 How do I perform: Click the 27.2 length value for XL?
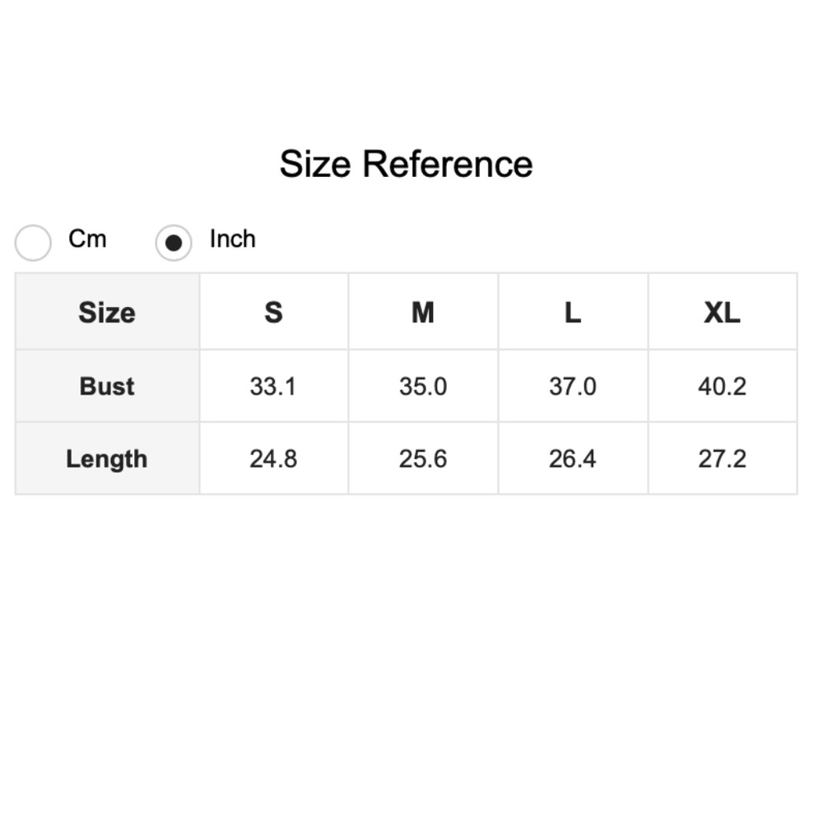(722, 458)
